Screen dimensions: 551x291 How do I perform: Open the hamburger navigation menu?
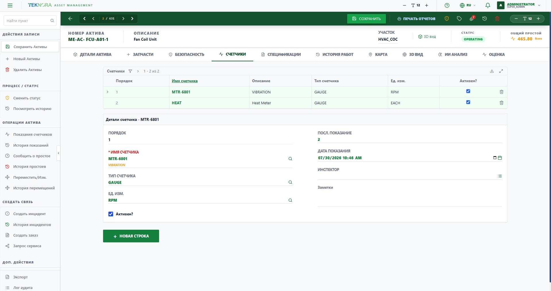[x=10, y=5]
